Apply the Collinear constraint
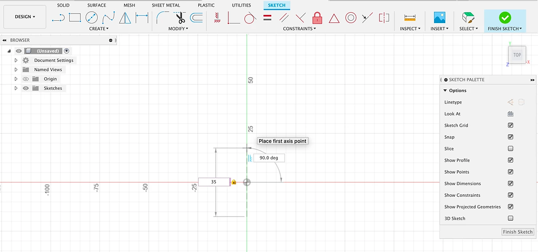This screenshot has height=252, width=538. pos(367,18)
